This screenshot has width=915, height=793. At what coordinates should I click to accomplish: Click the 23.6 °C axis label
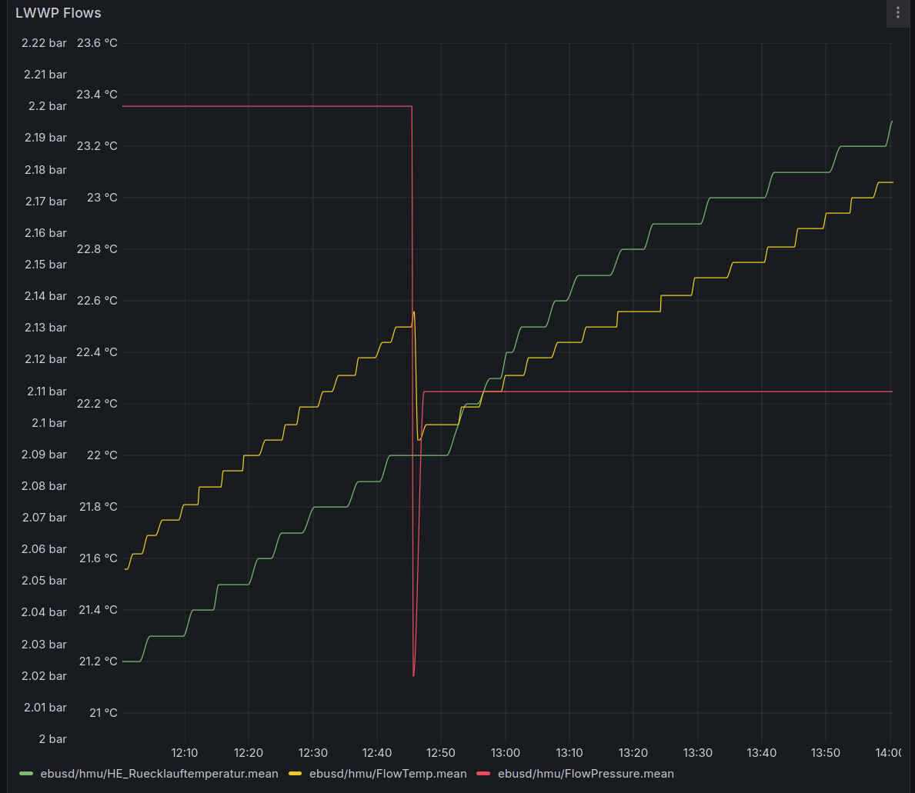97,43
